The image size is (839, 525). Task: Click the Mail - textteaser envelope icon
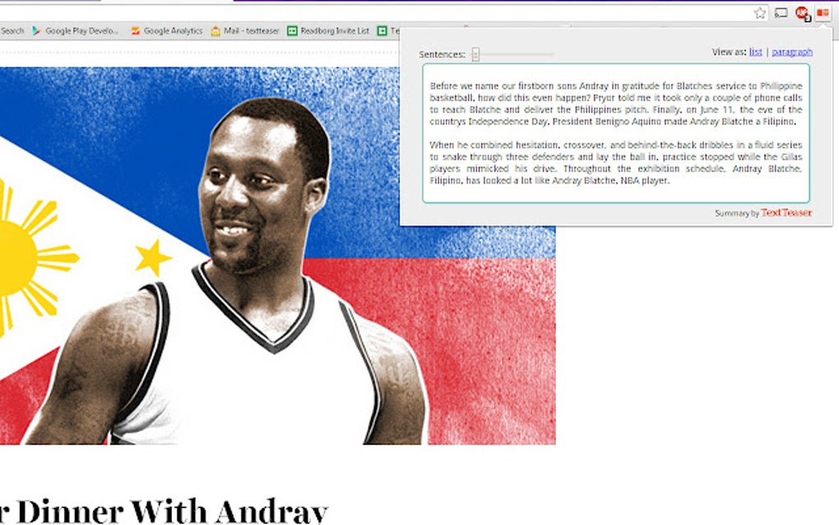[x=216, y=30]
